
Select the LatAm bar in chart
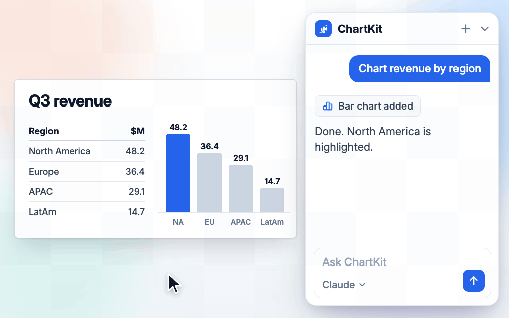click(x=272, y=200)
